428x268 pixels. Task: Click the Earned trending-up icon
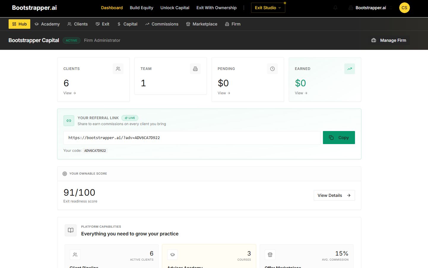pos(350,69)
